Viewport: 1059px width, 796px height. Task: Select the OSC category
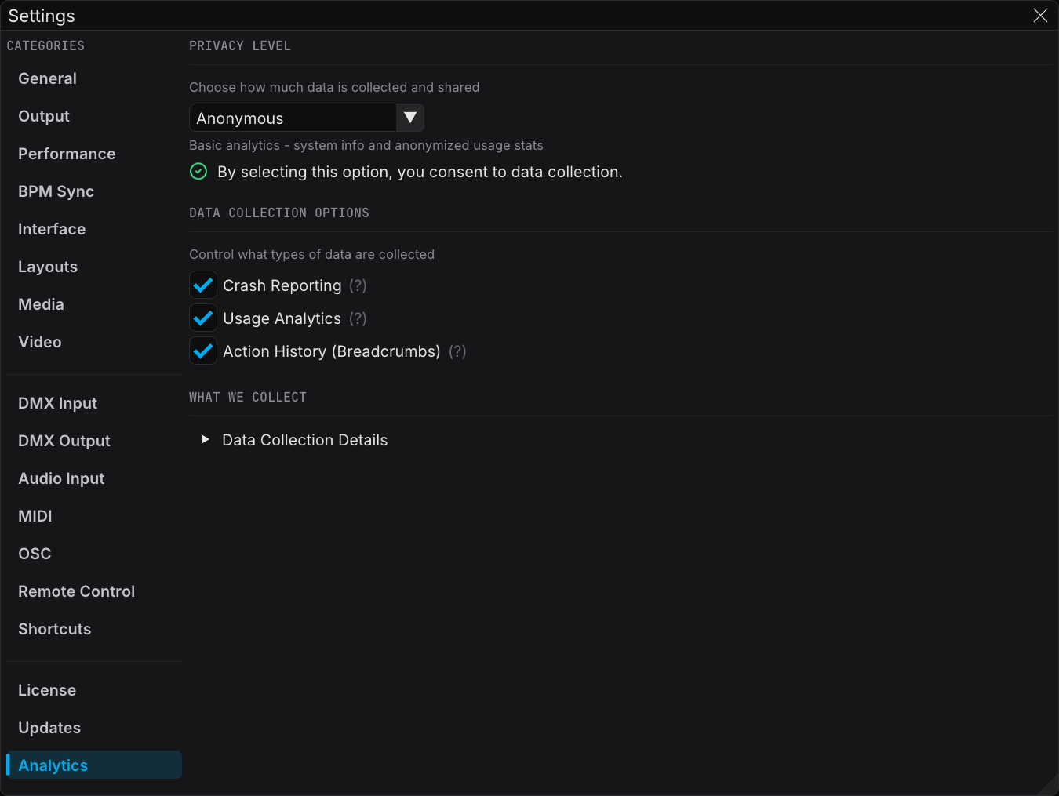pyautogui.click(x=94, y=554)
